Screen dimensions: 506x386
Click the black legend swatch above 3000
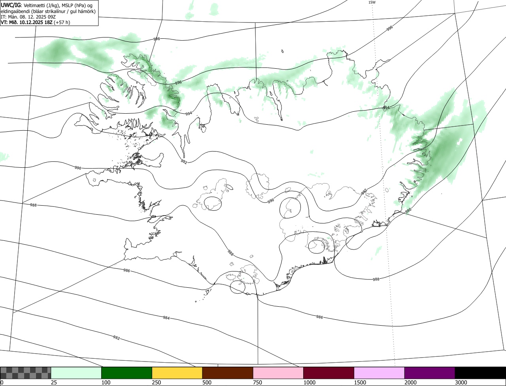point(480,373)
